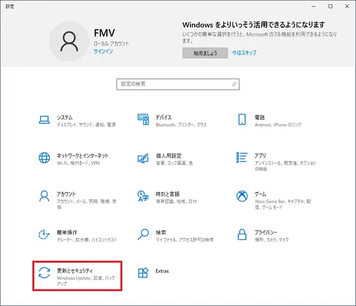Select the ゲーム category title
The height and width of the screenshot is (306, 356).
point(260,194)
